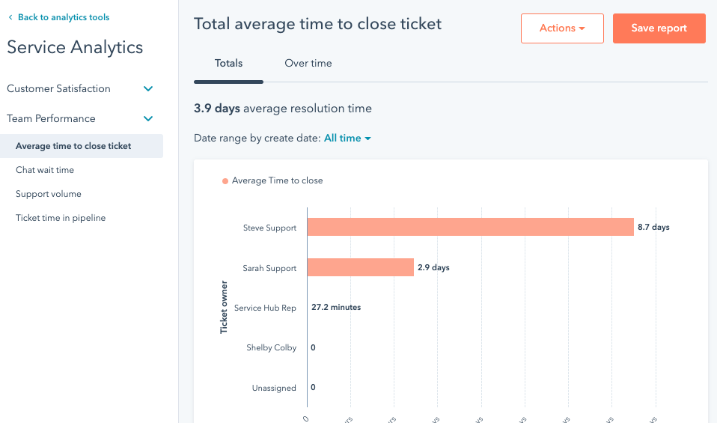The image size is (717, 423).
Task: Open the Actions dropdown menu
Action: tap(562, 28)
